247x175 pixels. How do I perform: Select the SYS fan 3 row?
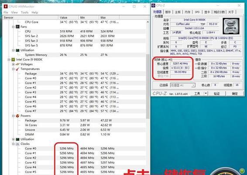tap(74, 41)
